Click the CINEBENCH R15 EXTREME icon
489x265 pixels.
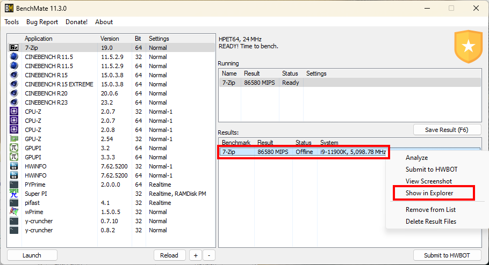(14, 84)
